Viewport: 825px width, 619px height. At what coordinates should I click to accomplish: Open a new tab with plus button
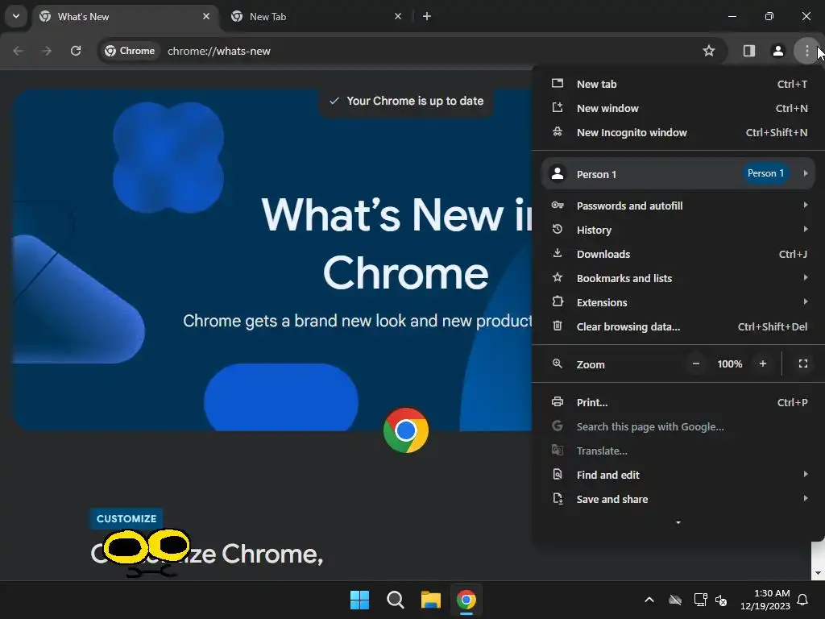point(427,16)
